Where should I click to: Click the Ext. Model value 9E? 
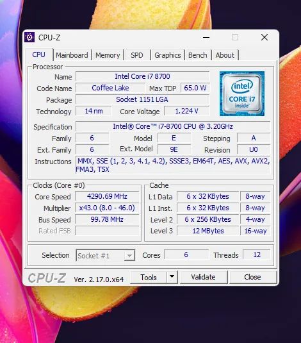[174, 149]
